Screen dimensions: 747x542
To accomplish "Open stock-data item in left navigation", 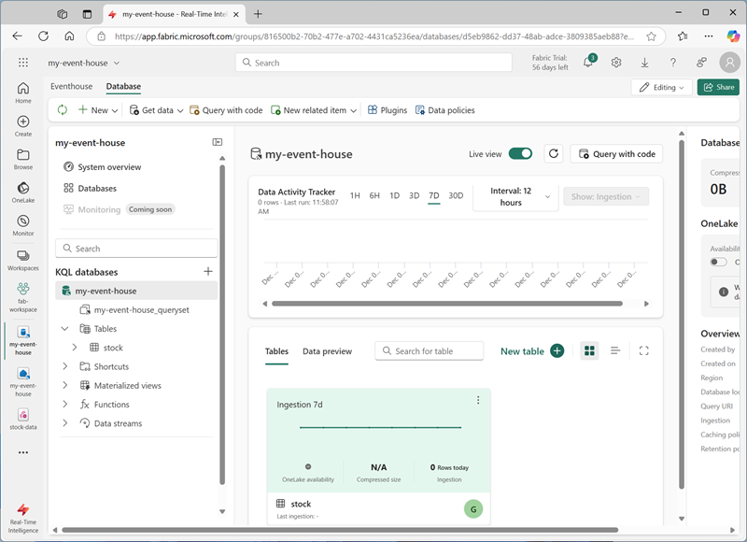I will tap(22, 419).
